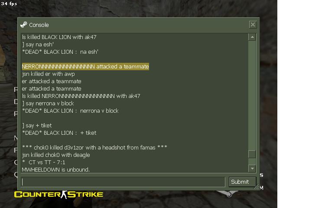Image resolution: width=312 pixels, height=208 pixels.
Task: Click the 'CT vs TT - 7:1' score line
Action: pyautogui.click(x=44, y=162)
